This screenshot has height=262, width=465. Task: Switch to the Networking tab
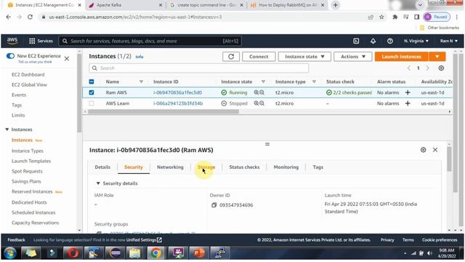(x=170, y=167)
